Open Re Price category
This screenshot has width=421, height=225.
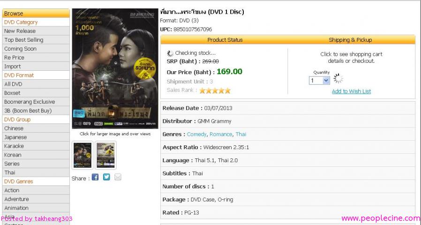(x=36, y=58)
